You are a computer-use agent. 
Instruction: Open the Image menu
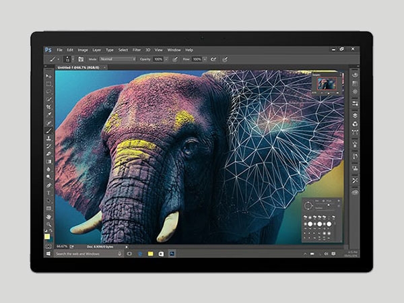coord(83,50)
